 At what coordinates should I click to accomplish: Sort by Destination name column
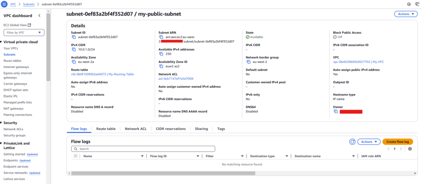click(x=353, y=156)
